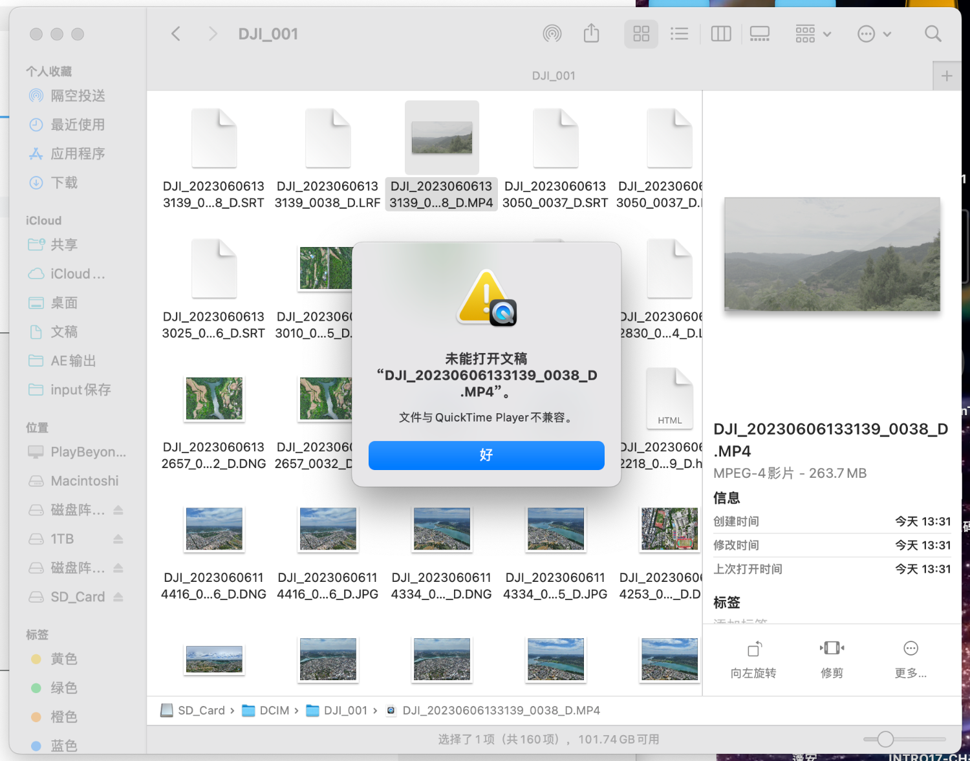The image size is (970, 761).
Task: Open the more actions ellipsis dropdown
Action: [874, 34]
